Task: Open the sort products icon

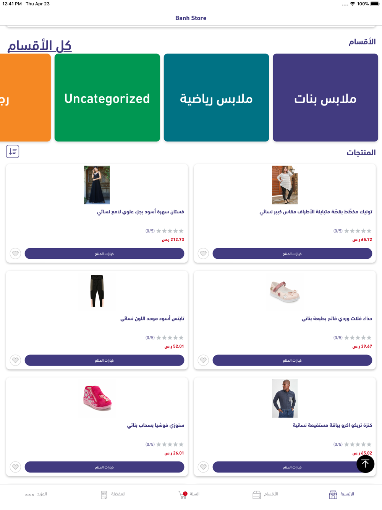Action: point(13,151)
